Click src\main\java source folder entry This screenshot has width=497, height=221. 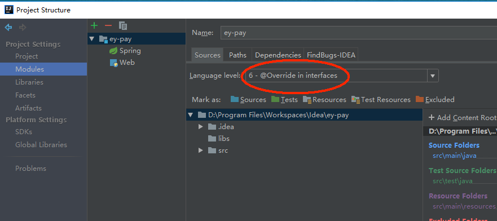[x=455, y=156]
